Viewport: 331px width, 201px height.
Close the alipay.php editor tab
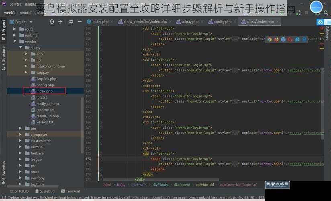pyautogui.click(x=202, y=22)
